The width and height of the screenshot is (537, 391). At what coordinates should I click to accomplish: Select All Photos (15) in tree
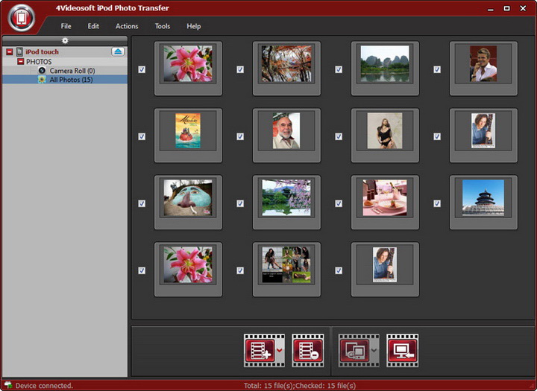(72, 80)
